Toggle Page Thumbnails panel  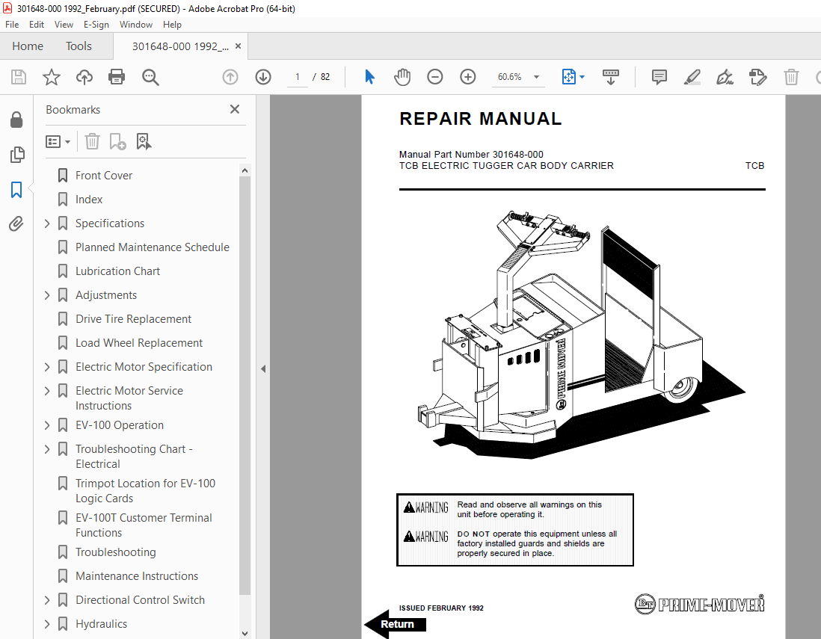click(16, 155)
